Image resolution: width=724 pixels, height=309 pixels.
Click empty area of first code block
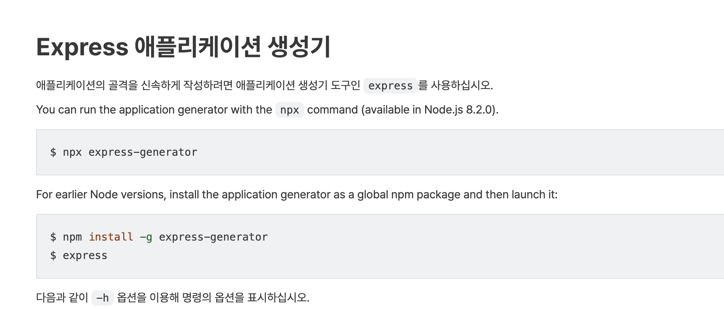(450, 152)
